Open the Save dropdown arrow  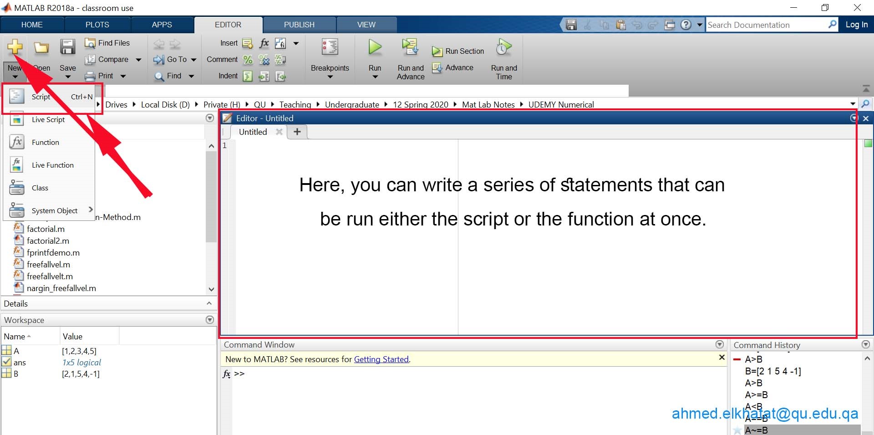tap(68, 77)
